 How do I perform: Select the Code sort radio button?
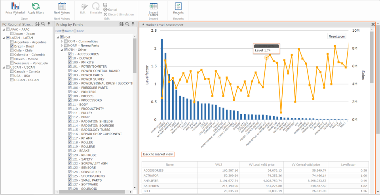click(75, 31)
